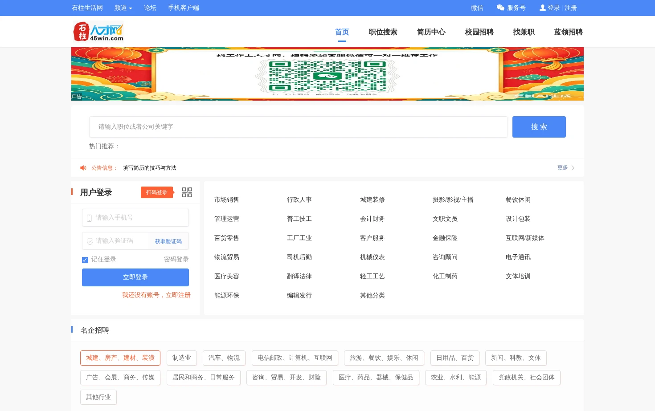Select the 会计财务 category

pyautogui.click(x=373, y=219)
